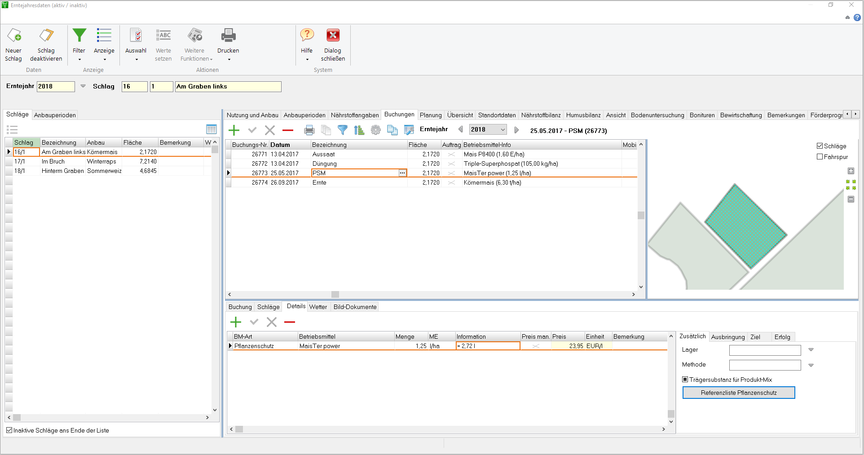This screenshot has width=864, height=455.
Task: Open the Nährstoffangaben tab
Action: pos(355,115)
